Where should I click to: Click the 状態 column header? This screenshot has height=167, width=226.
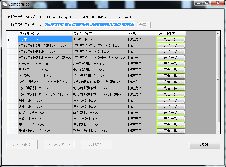[x=142, y=33]
